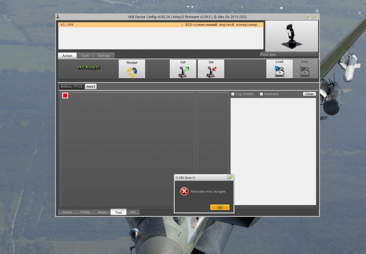Viewport: 366px width, 254px height.
Task: Click the app joystick icon in title bar
Action: [58, 16]
